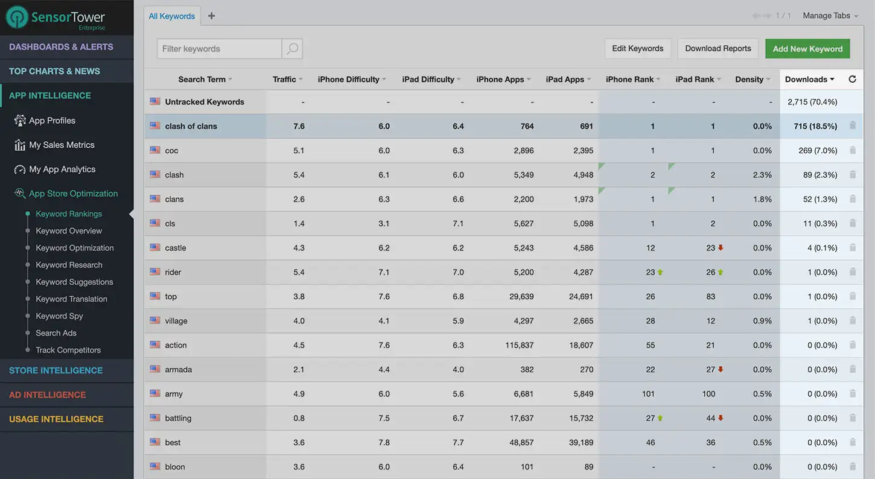This screenshot has width=875, height=479.
Task: Open Keyword Translation page
Action: tap(71, 299)
